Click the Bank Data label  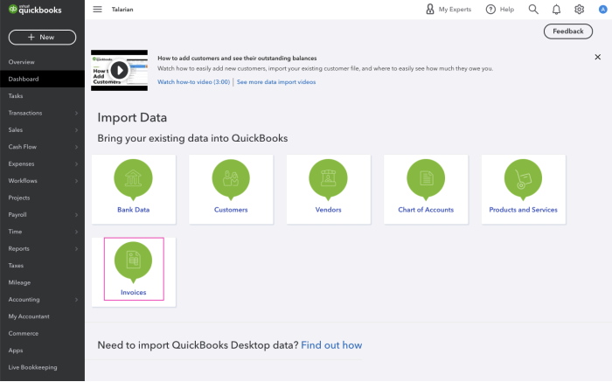coord(133,210)
